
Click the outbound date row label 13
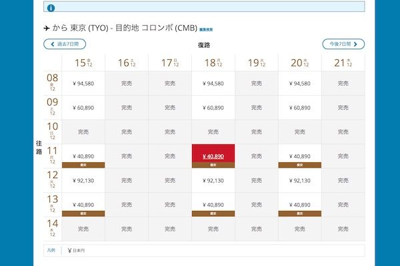[52, 203]
